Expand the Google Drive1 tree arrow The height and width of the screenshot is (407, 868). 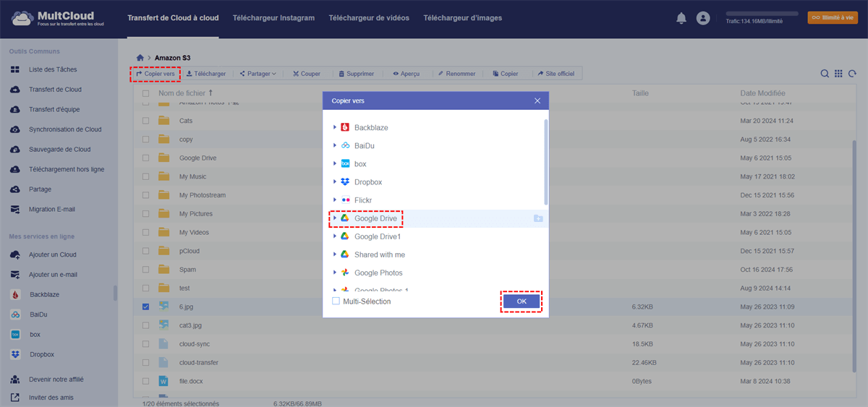335,236
